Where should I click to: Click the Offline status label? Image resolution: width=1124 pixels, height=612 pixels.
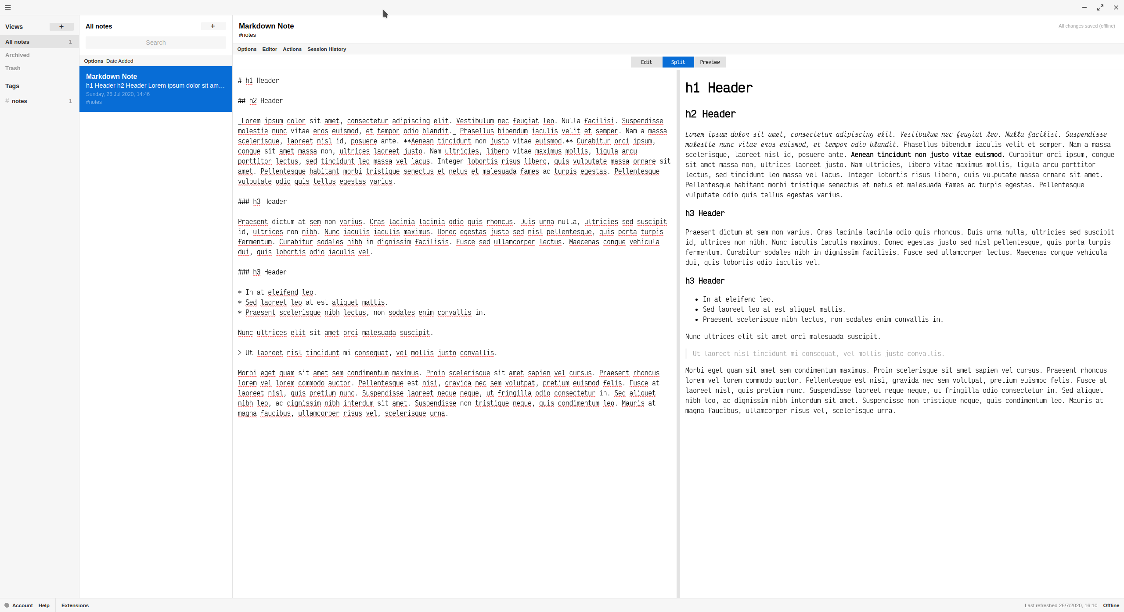pos(1111,605)
